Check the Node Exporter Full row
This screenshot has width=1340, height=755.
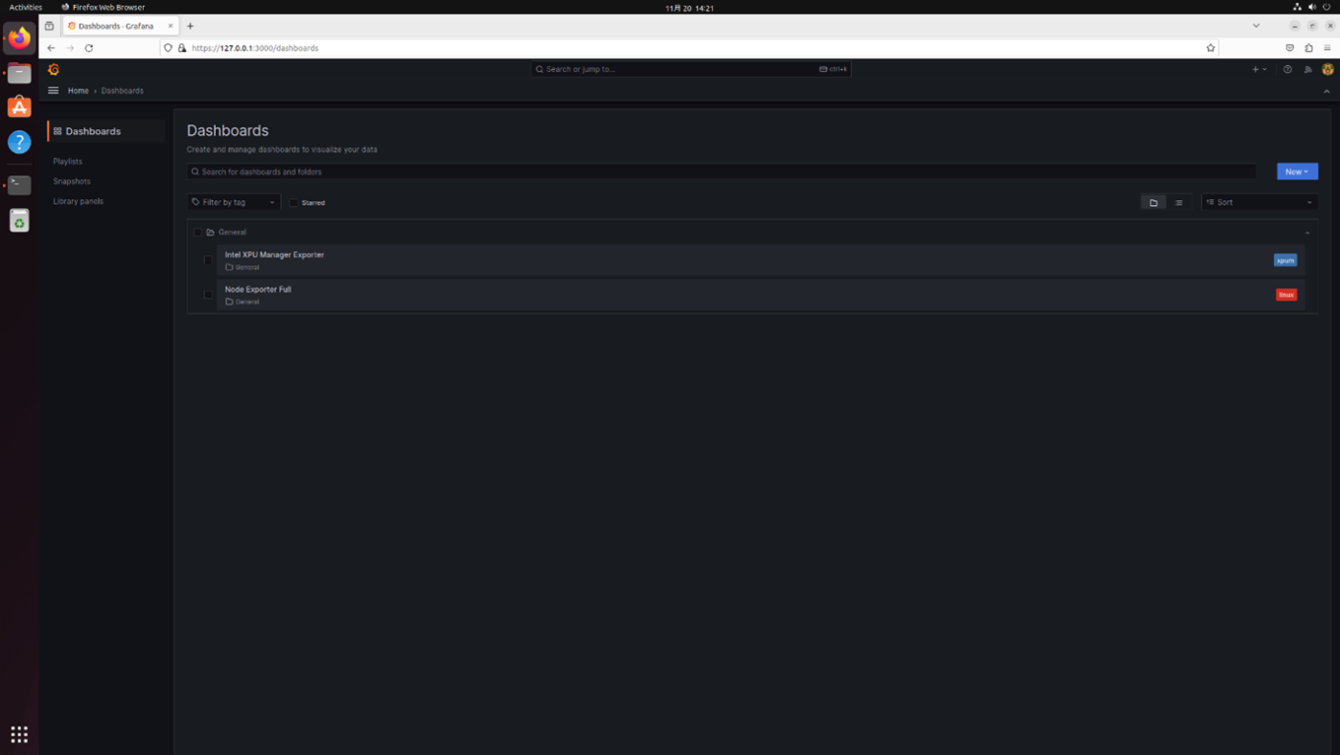click(x=208, y=294)
